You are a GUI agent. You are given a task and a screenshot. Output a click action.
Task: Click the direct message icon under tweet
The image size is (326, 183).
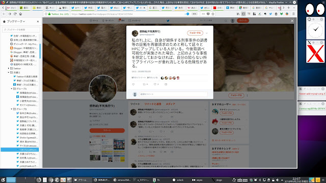click(x=166, y=84)
